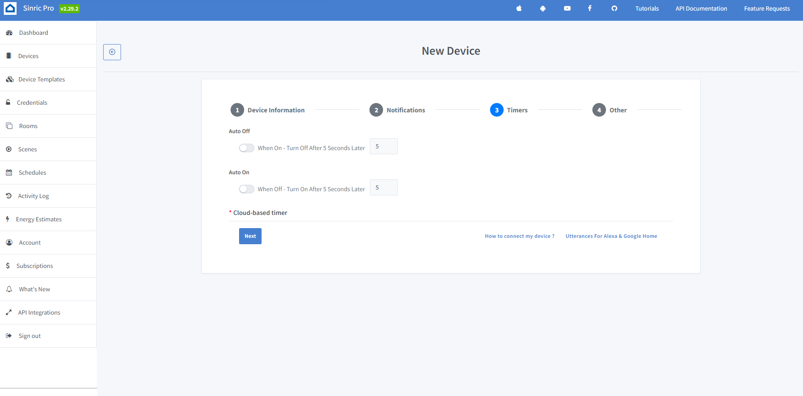Click the Auto On seconds input field
Viewport: 803px width, 396px height.
pos(384,187)
